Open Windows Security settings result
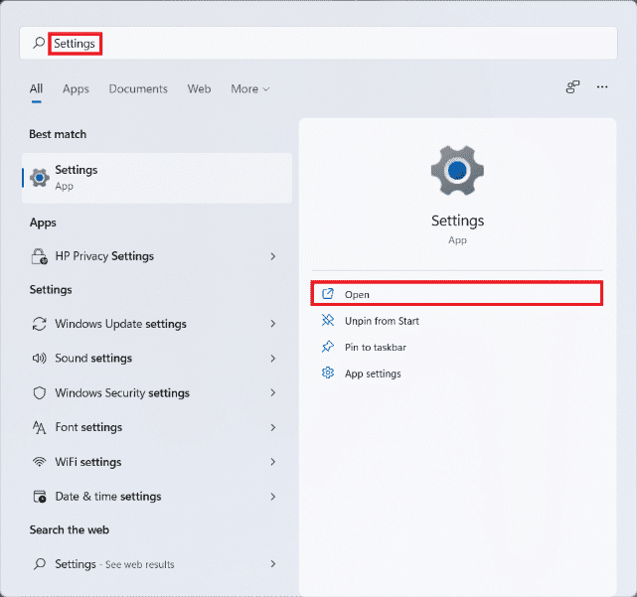Viewport: 637px width, 597px height. coord(157,392)
